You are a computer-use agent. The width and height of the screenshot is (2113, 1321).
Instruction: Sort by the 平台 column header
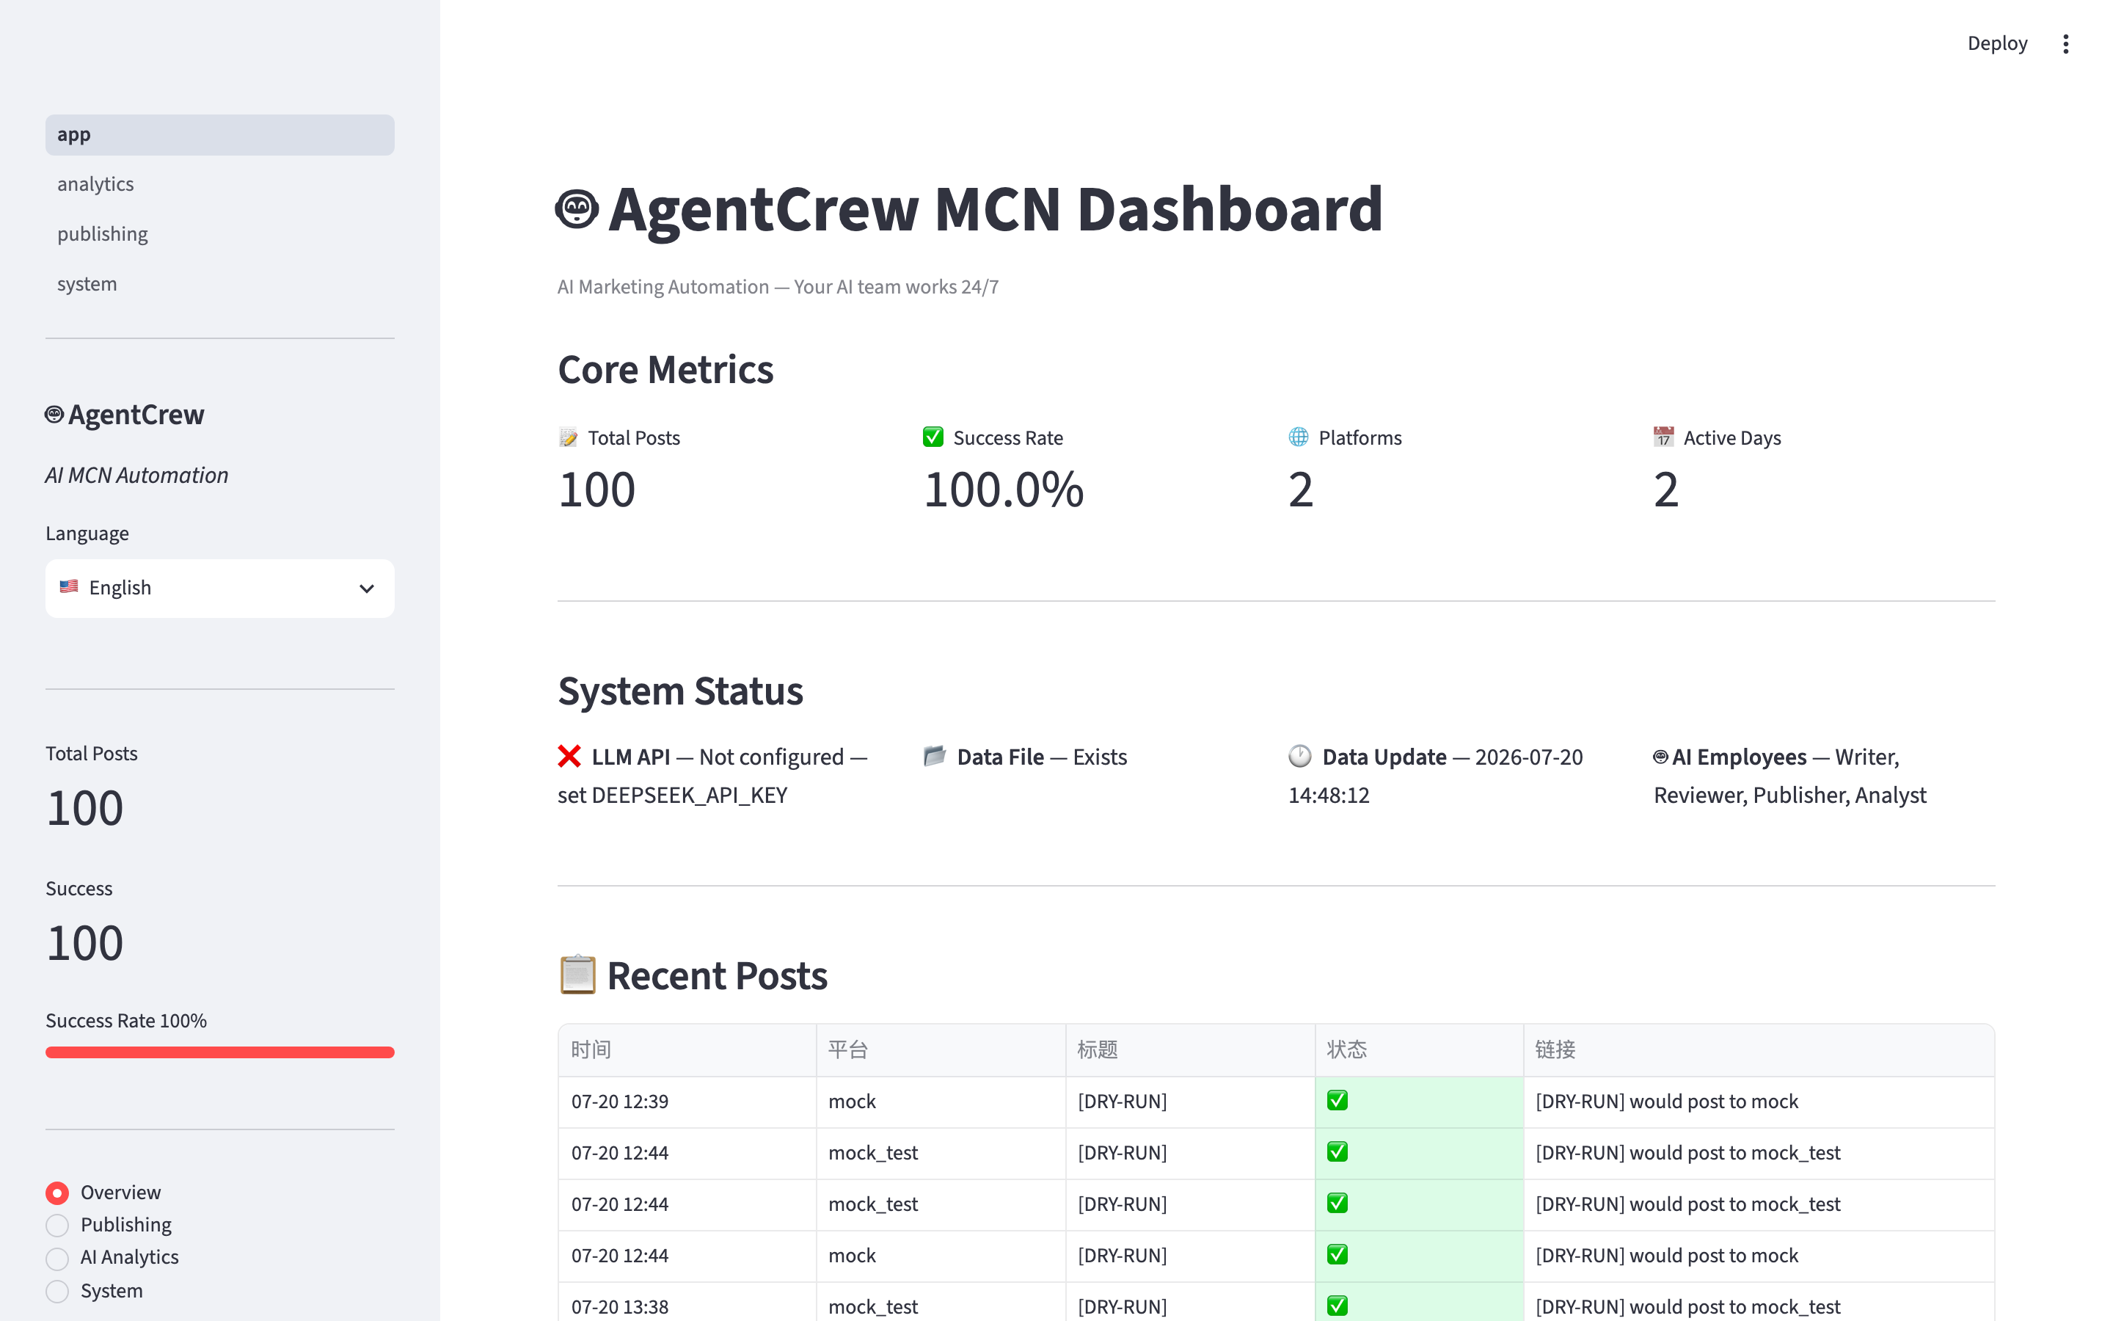pyautogui.click(x=941, y=1050)
